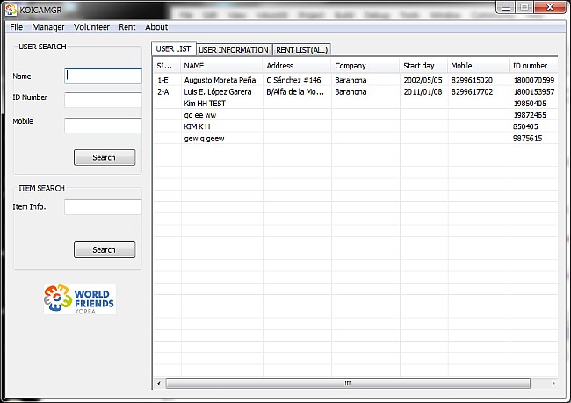571x403 pixels.
Task: Click Barahona company in Luis's row
Action: [x=351, y=91]
